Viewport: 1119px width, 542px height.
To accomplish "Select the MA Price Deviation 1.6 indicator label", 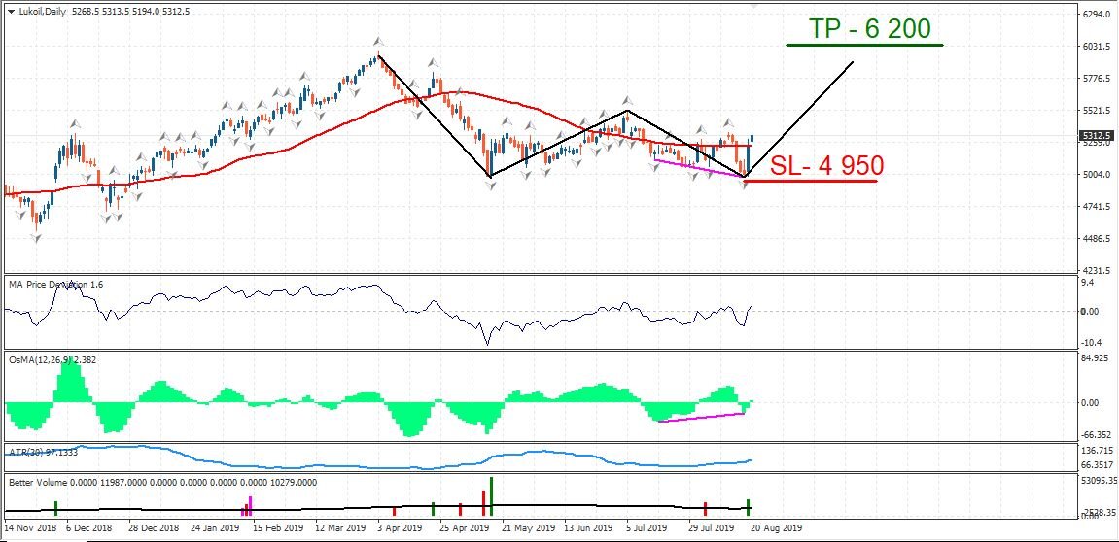I will (55, 284).
